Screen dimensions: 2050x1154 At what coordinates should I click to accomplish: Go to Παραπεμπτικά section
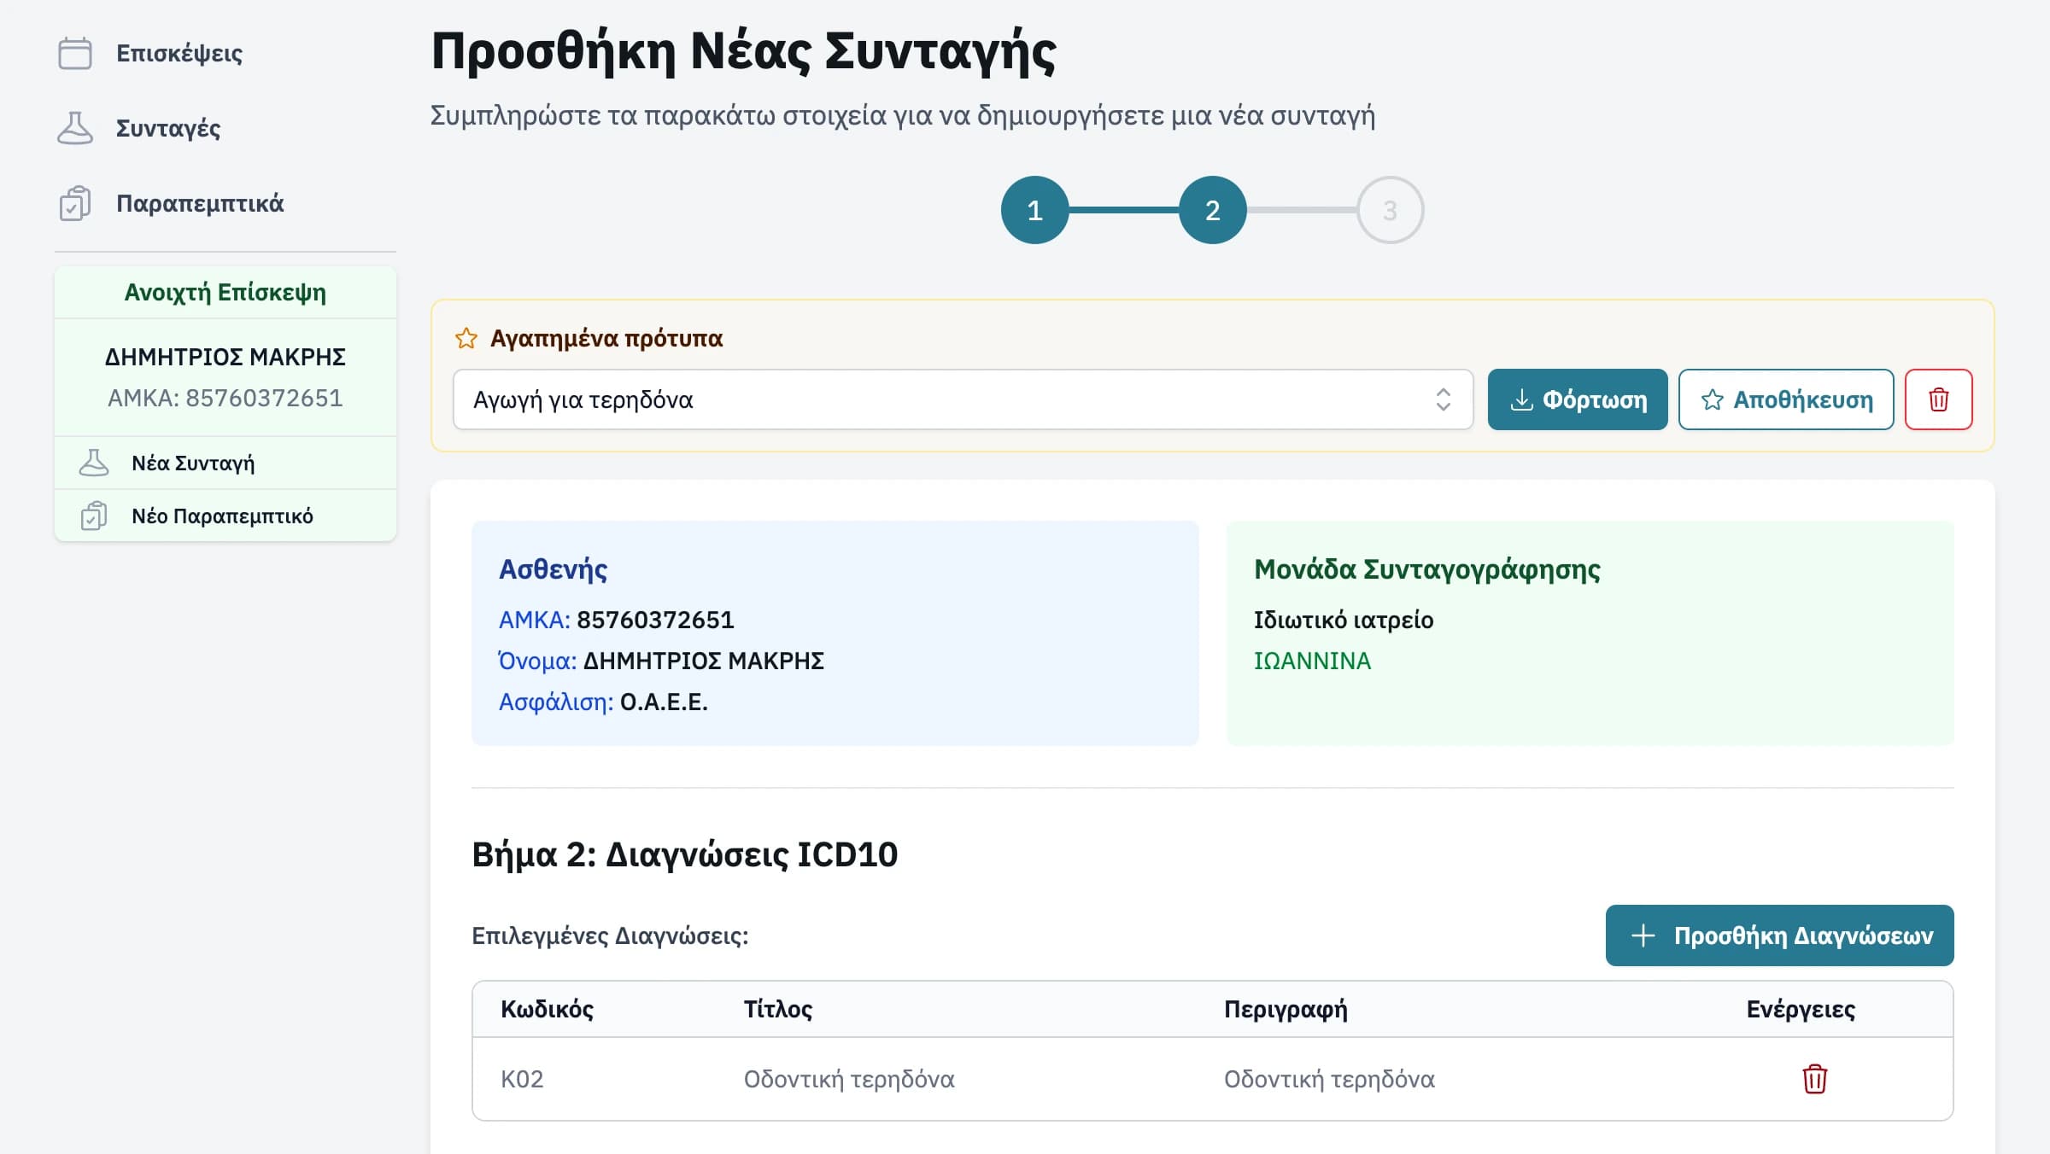[200, 203]
